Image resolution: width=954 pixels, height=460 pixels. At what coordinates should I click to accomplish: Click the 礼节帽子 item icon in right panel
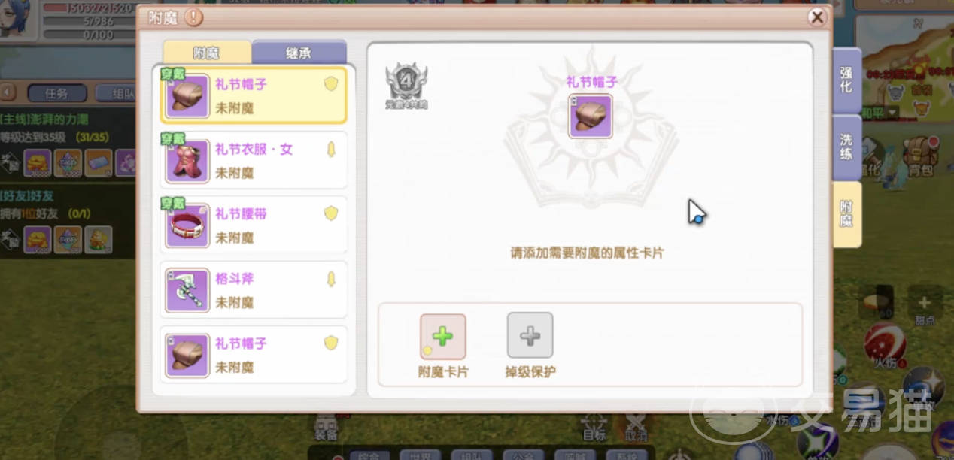[591, 117]
